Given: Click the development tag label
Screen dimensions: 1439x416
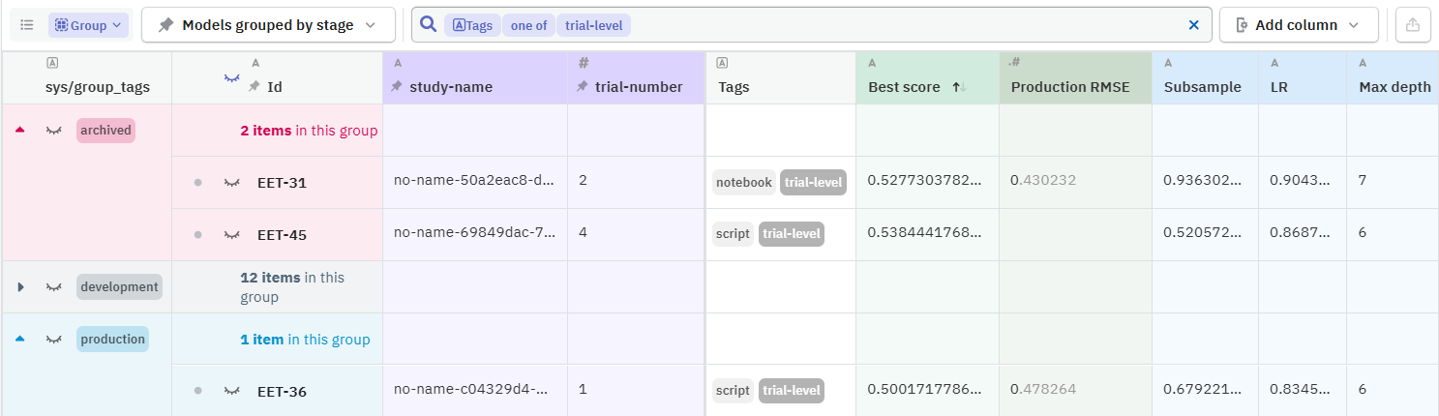Looking at the screenshot, I should pos(119,286).
